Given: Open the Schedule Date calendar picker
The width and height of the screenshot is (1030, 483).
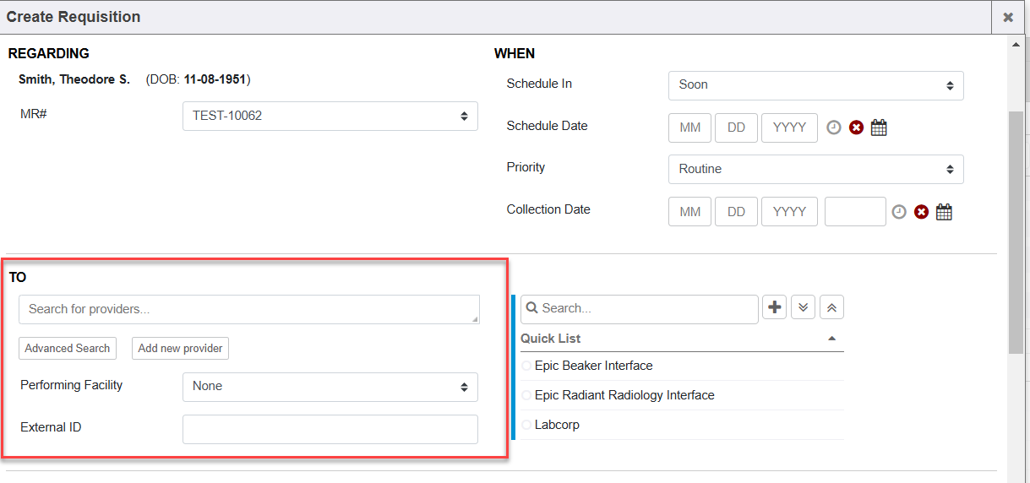Looking at the screenshot, I should (879, 128).
